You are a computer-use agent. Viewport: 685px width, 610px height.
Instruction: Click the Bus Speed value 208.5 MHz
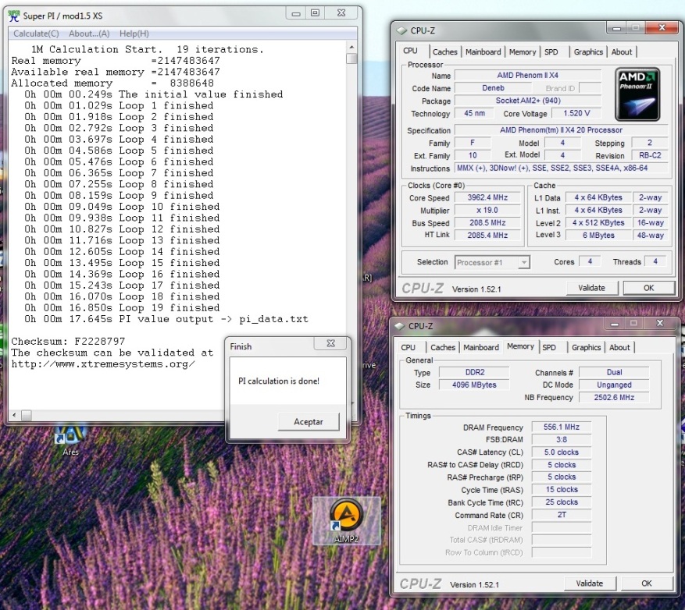(487, 223)
